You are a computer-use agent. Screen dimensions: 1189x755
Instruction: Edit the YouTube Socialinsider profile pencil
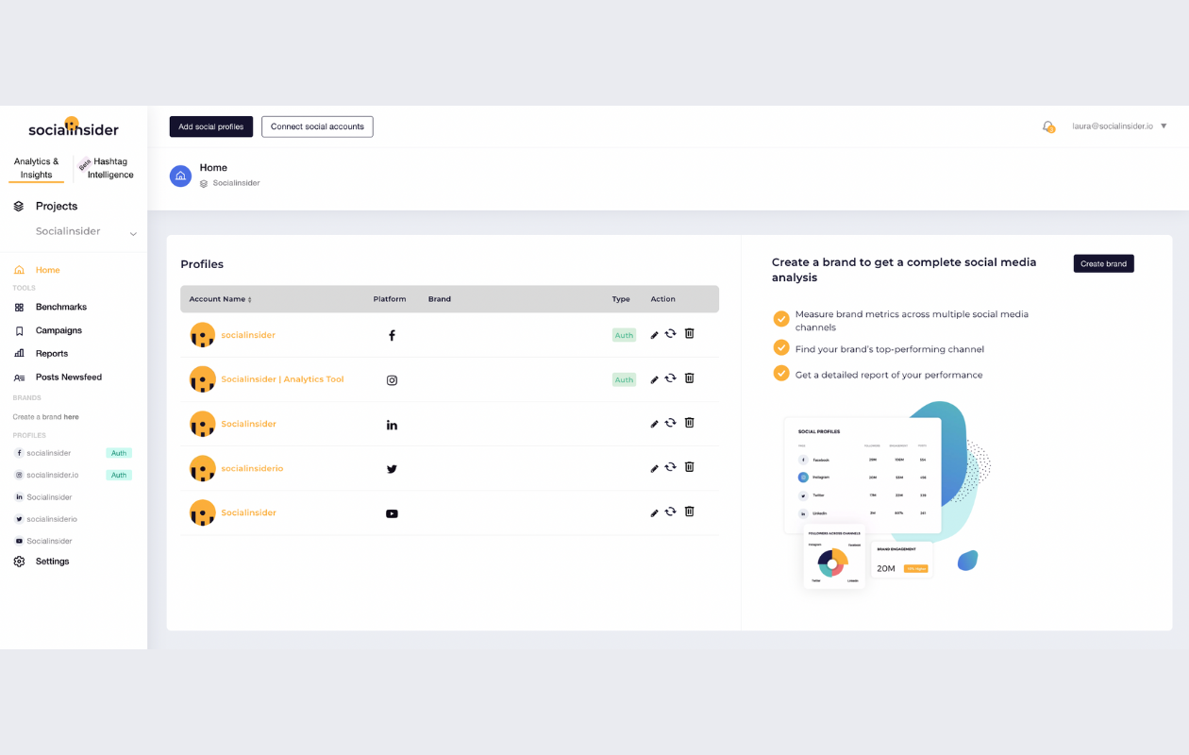tap(655, 512)
